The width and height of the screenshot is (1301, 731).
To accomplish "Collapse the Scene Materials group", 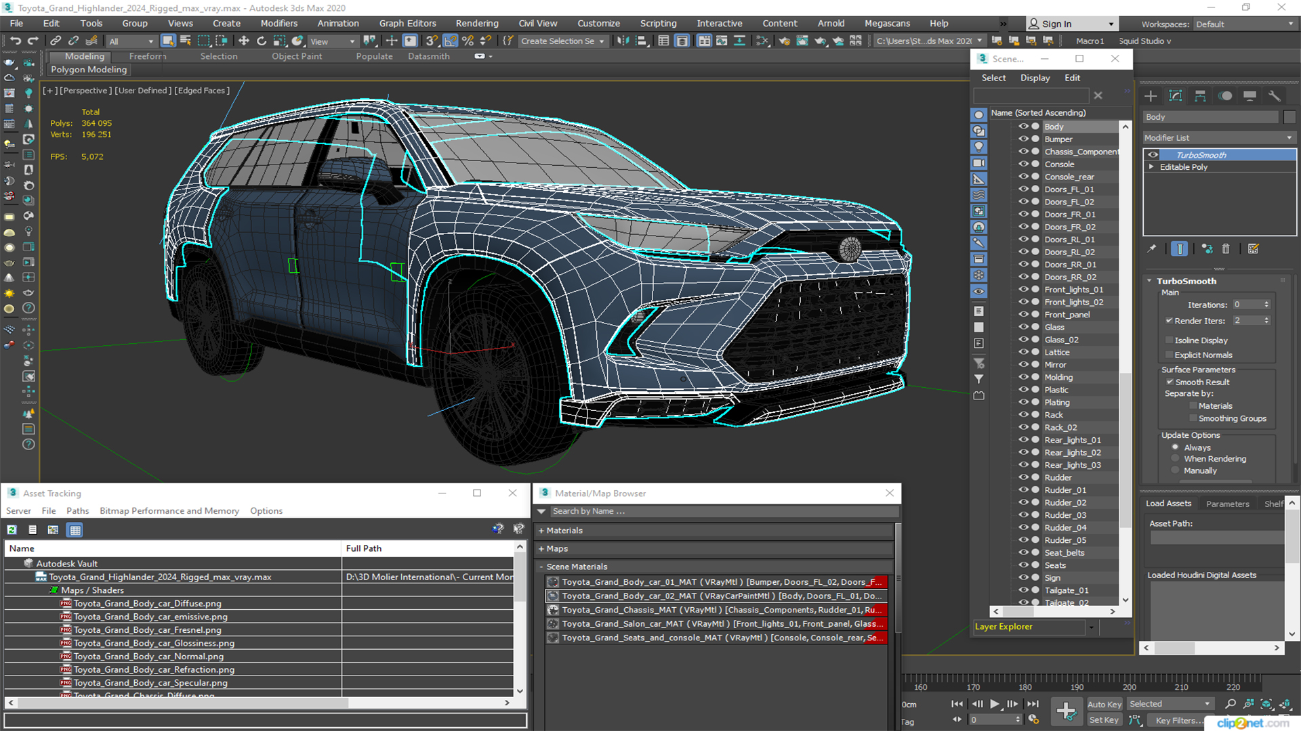I will click(x=541, y=567).
